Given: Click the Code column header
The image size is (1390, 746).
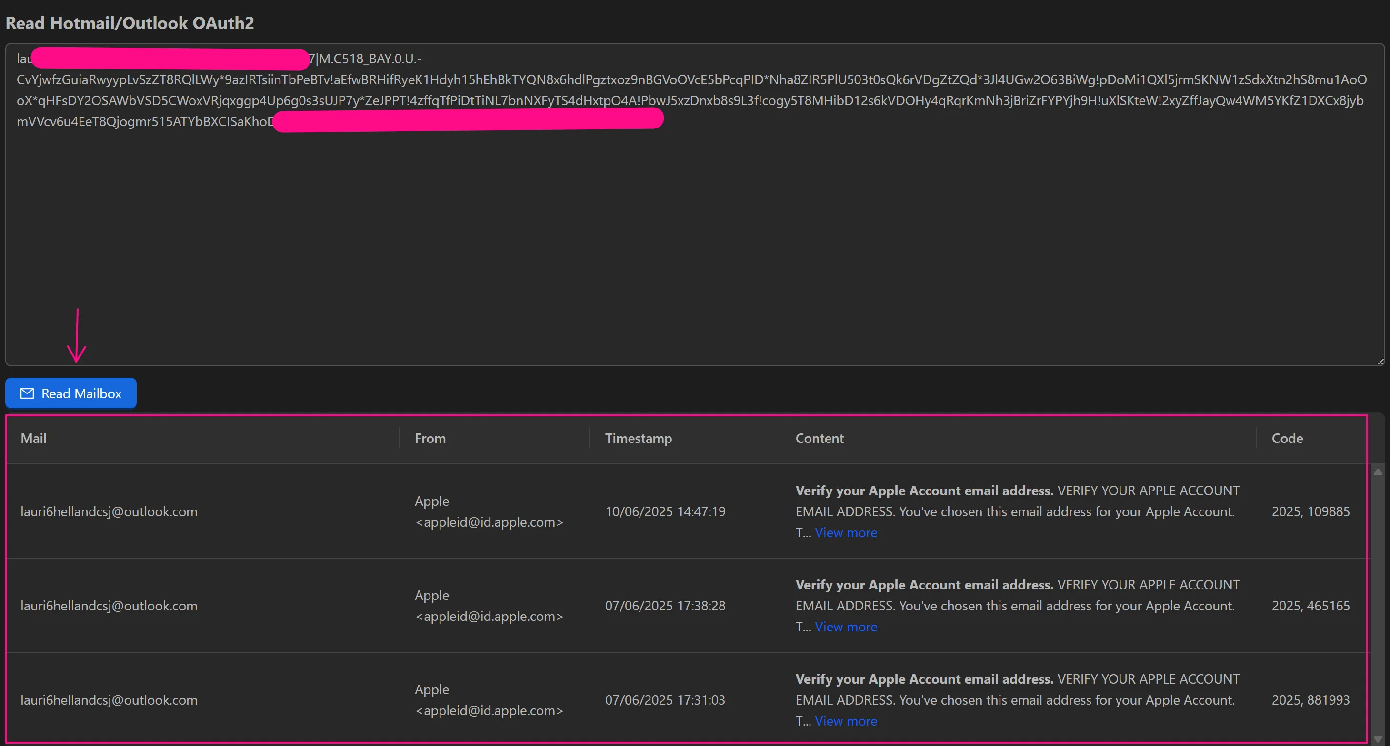Looking at the screenshot, I should 1287,438.
